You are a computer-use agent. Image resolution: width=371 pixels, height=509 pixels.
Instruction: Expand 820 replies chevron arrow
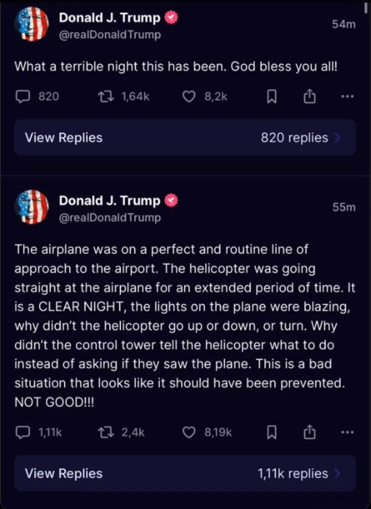338,138
